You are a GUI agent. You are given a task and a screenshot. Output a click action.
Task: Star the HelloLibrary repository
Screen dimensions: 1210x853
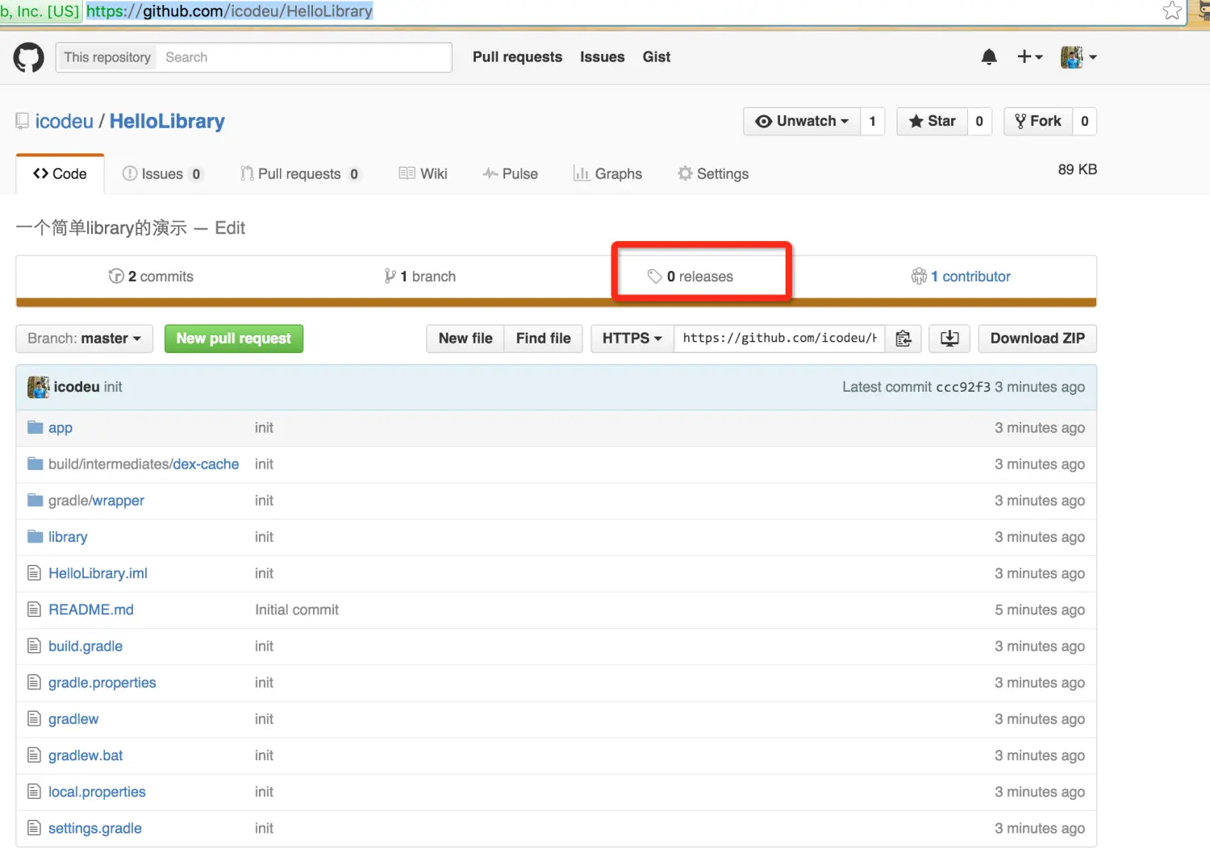click(932, 121)
